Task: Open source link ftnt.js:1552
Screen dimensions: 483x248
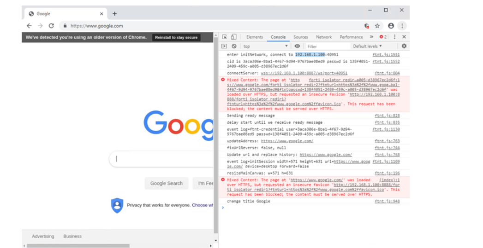Action: click(x=386, y=62)
